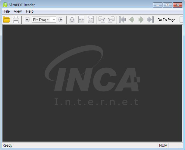This screenshot has height=150, width=185.
Task: Click the SlimPDF Reader title bar app icon
Action: click(x=5, y=5)
